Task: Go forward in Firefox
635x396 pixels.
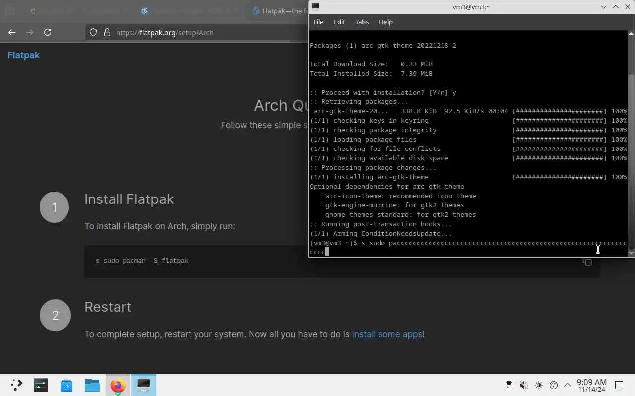Action: point(30,32)
